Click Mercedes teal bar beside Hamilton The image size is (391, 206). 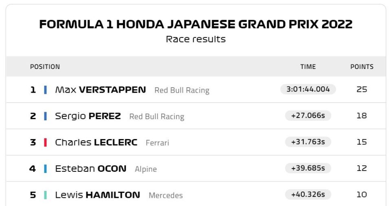click(x=45, y=195)
